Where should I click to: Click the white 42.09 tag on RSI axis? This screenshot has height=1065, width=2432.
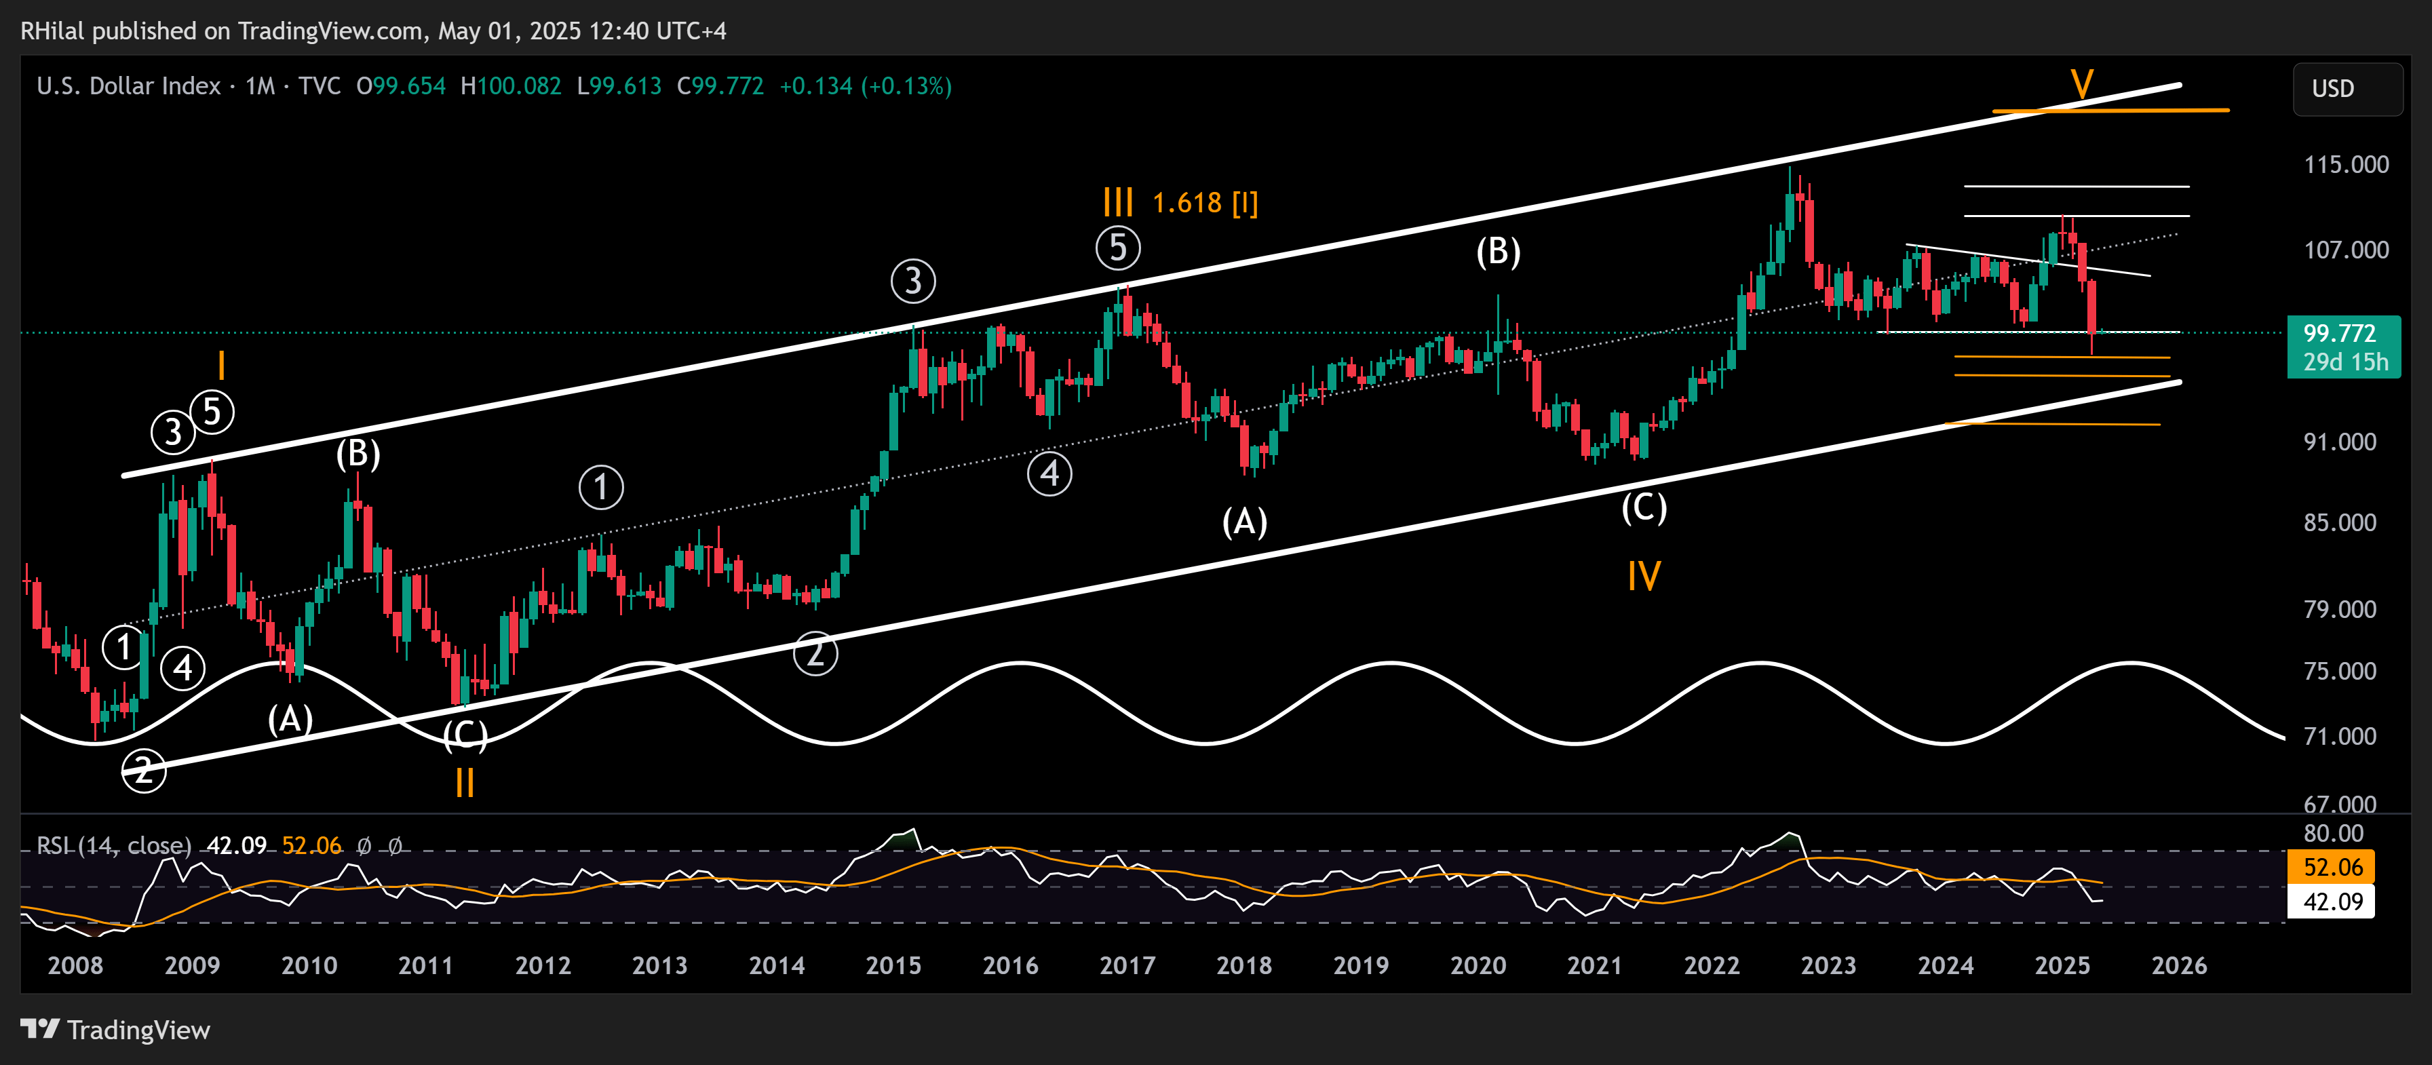(2331, 902)
